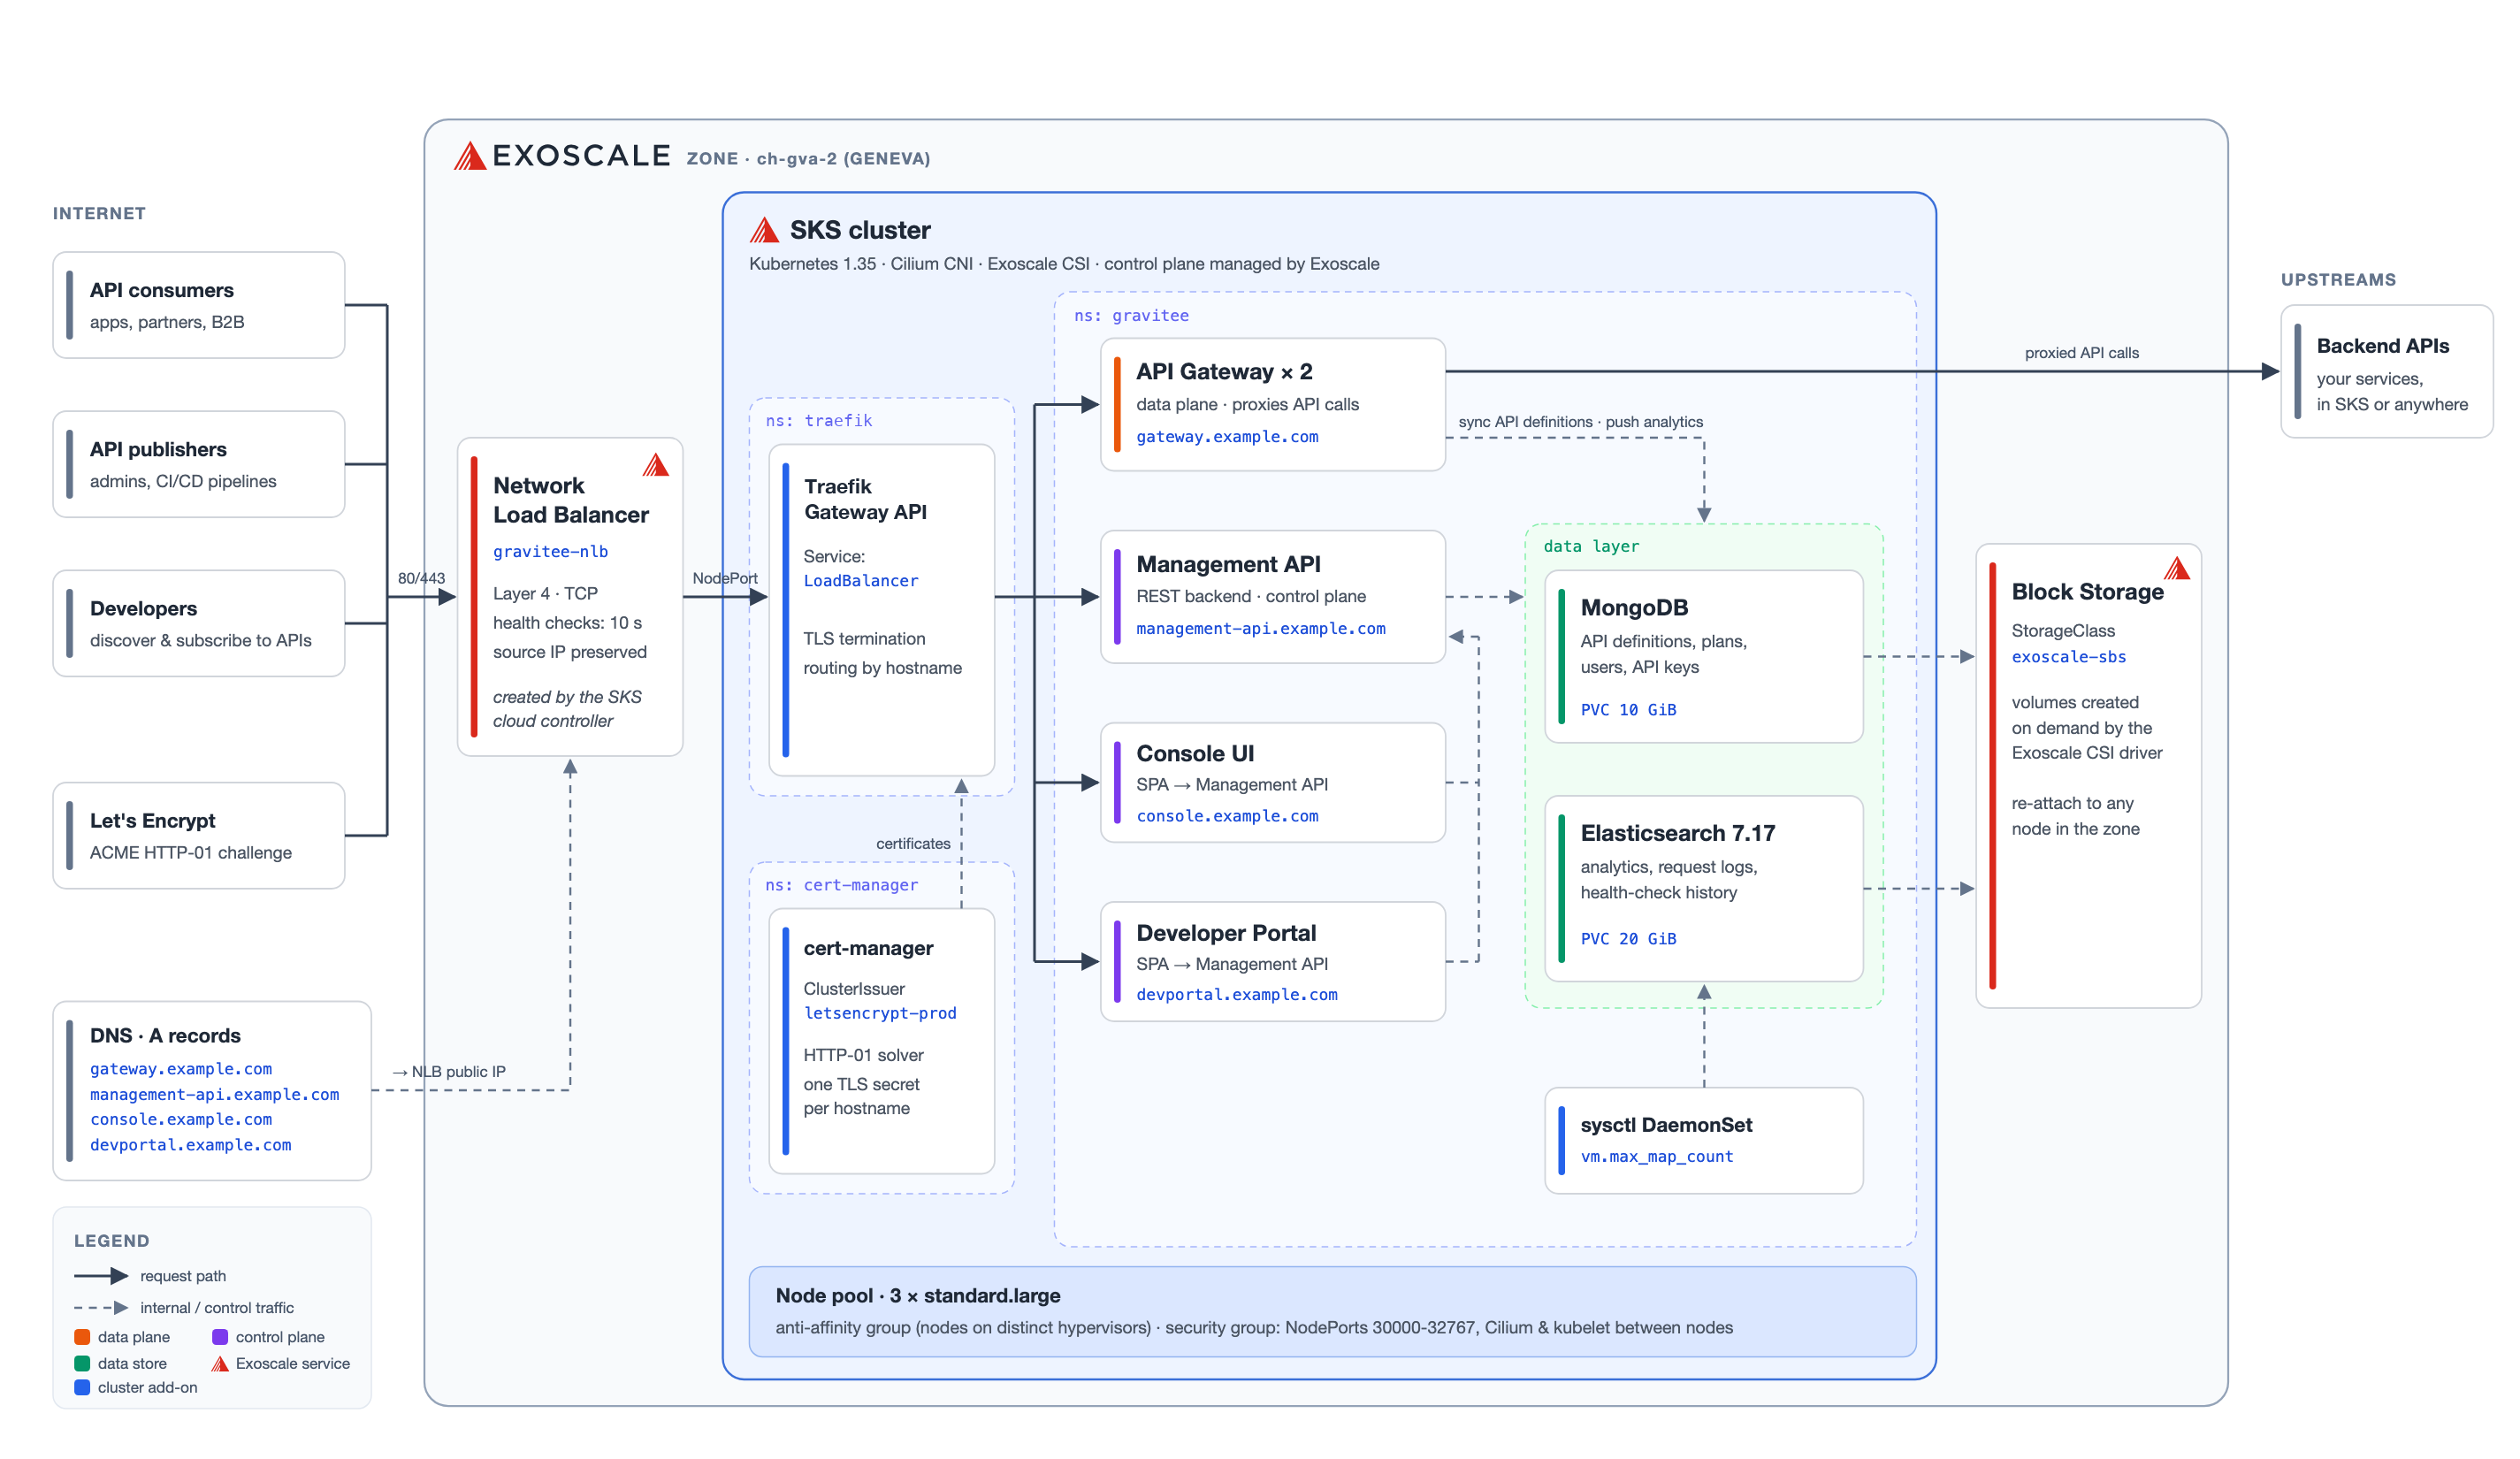The image size is (2520, 1459).
Task: Click the Exoscale logo in the zone header
Action: click(x=562, y=156)
